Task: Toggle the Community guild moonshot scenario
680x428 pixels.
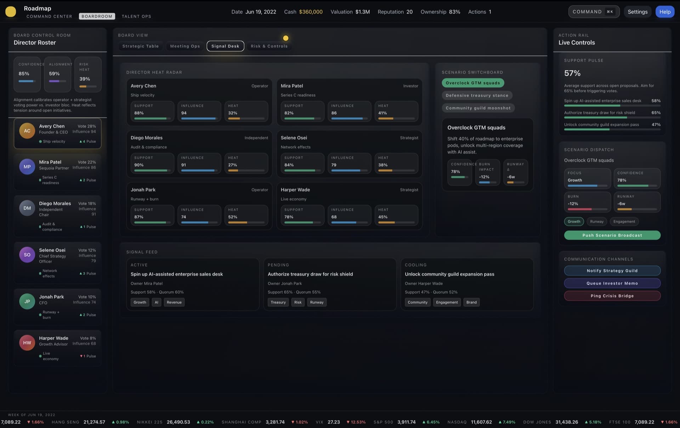Action: click(478, 108)
